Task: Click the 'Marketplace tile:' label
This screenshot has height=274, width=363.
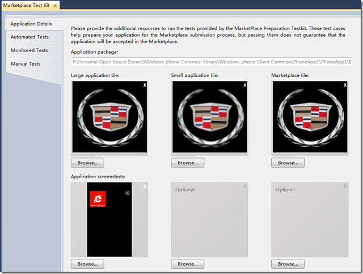Action: (x=290, y=75)
